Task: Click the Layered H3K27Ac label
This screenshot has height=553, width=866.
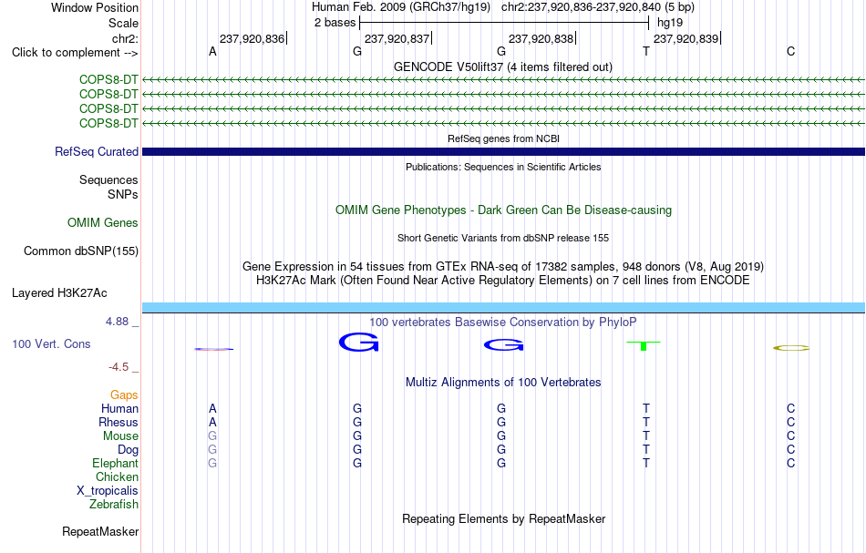Action: click(59, 292)
